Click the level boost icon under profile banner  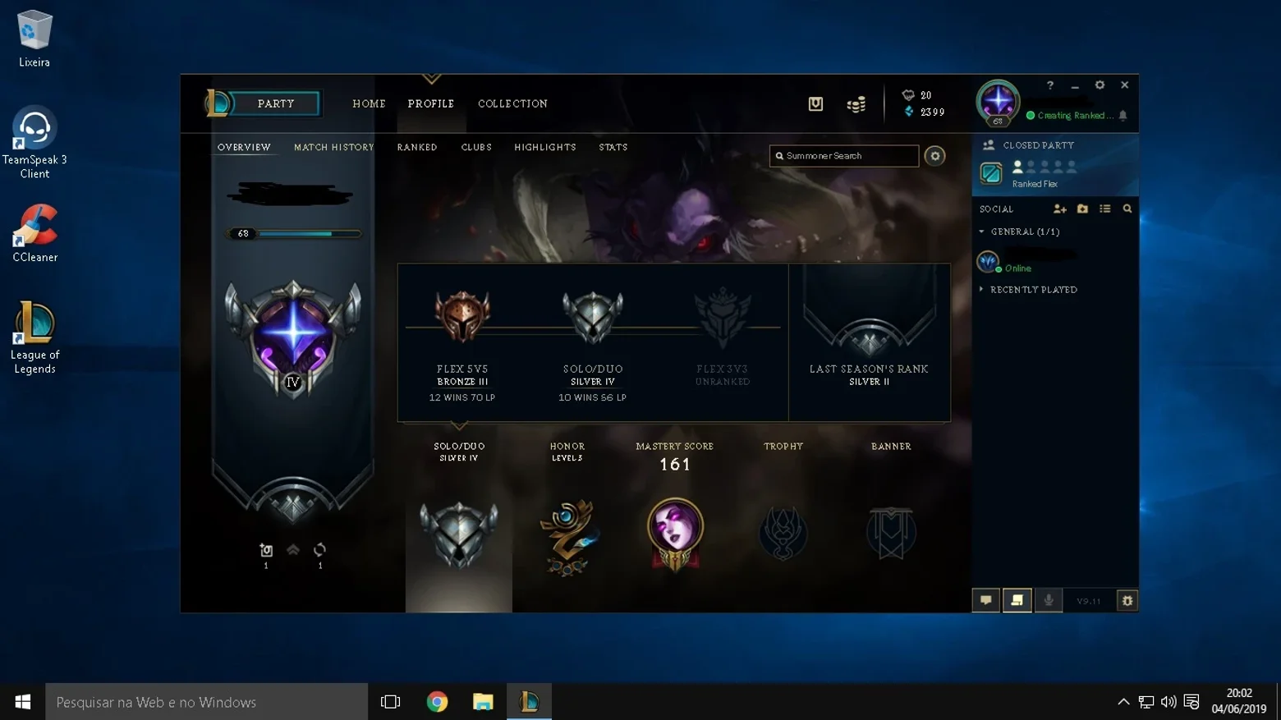266,550
